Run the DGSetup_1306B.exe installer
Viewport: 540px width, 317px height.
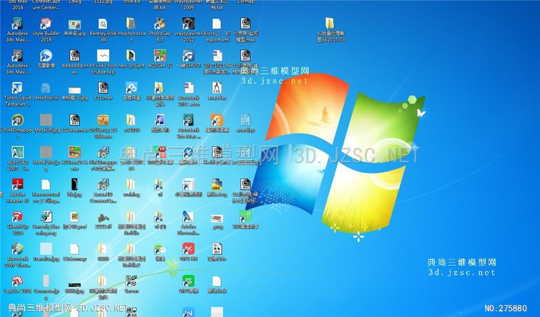[x=103, y=120]
